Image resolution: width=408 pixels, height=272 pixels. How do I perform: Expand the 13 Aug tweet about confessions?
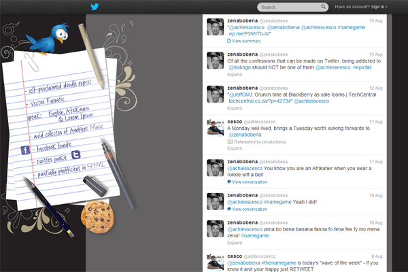tap(235, 74)
